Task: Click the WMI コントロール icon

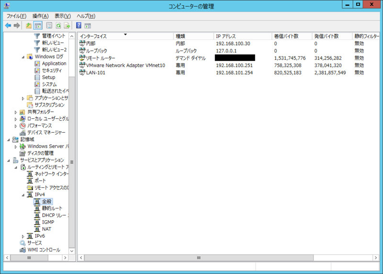Action: pos(23,250)
